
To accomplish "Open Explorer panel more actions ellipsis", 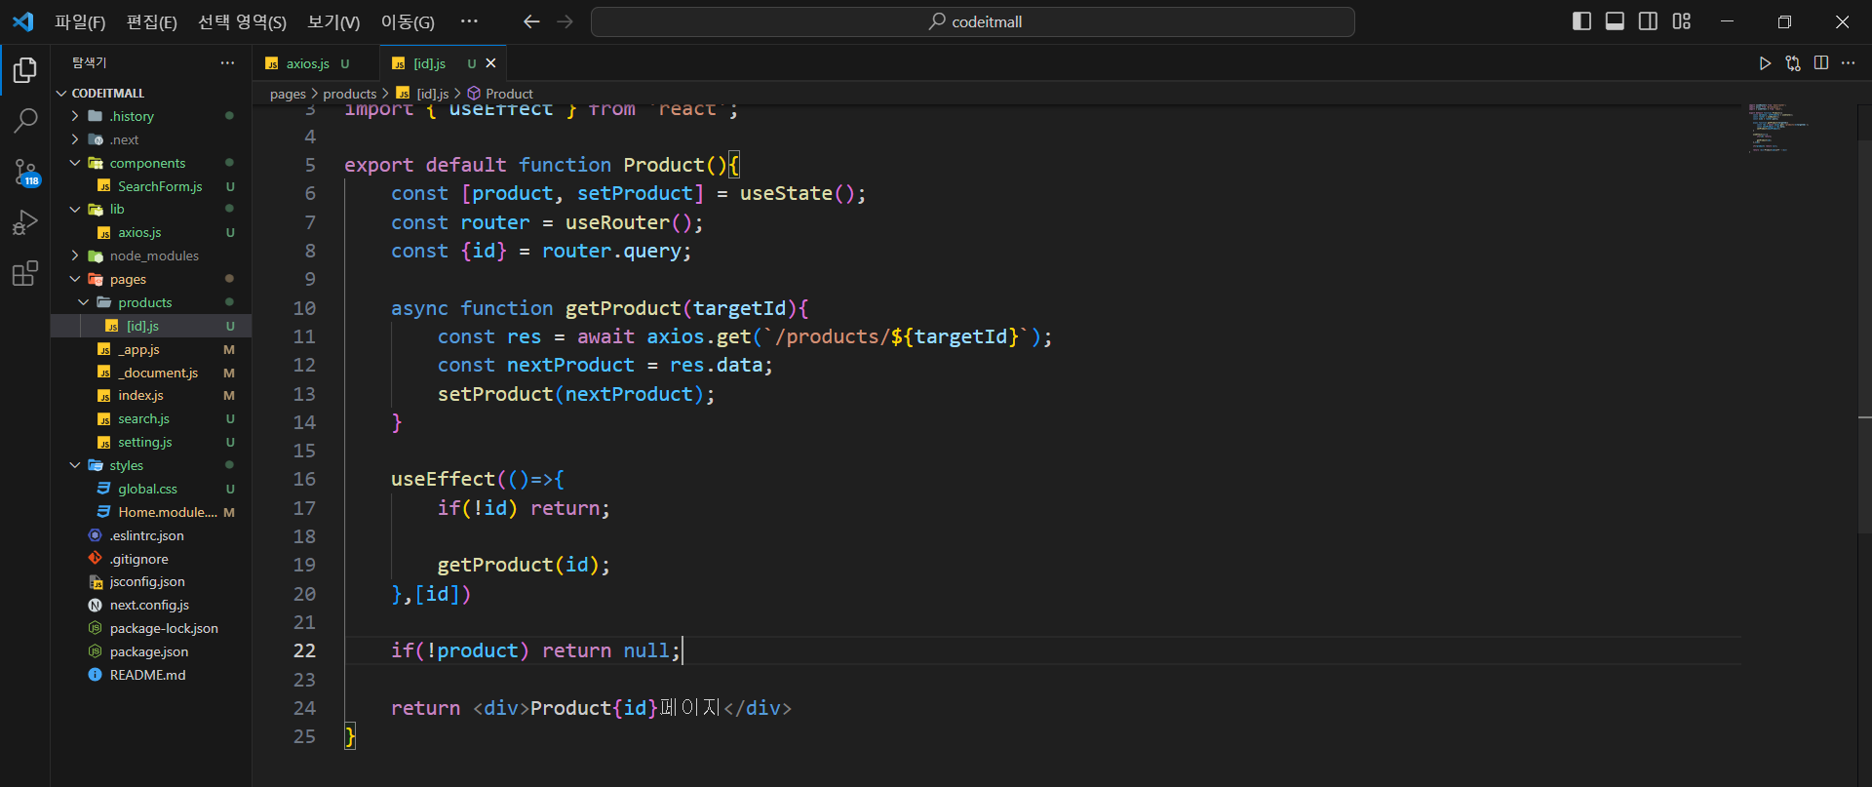I will (x=227, y=62).
